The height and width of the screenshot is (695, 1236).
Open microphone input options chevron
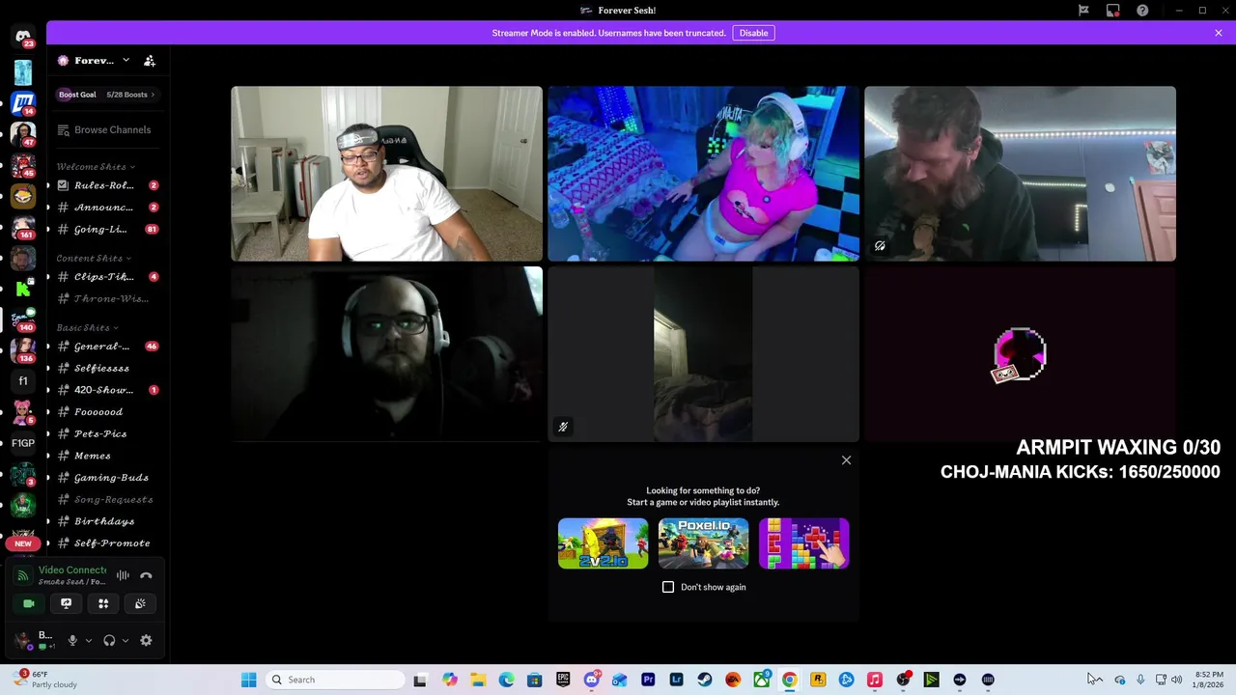click(88, 640)
